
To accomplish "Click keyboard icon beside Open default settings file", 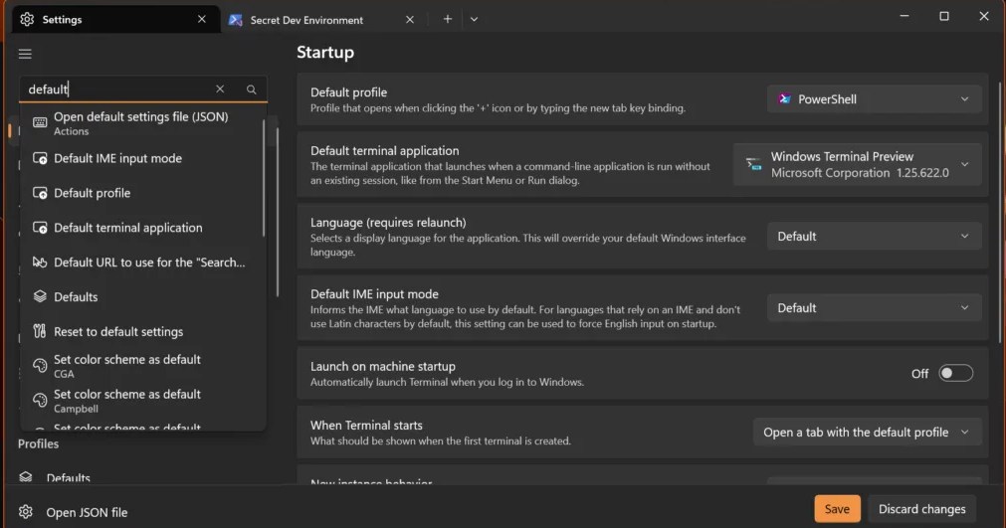I will click(40, 122).
